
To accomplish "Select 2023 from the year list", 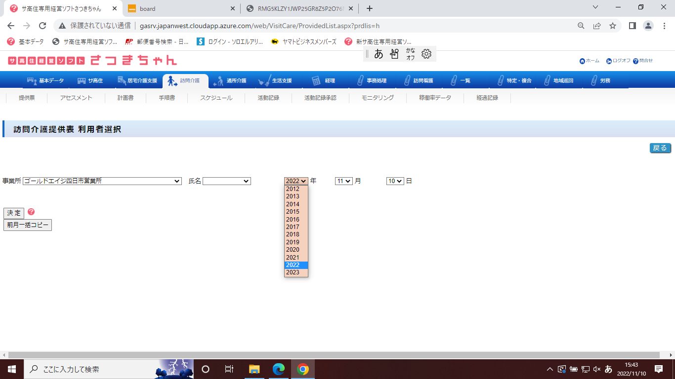I will tap(293, 272).
